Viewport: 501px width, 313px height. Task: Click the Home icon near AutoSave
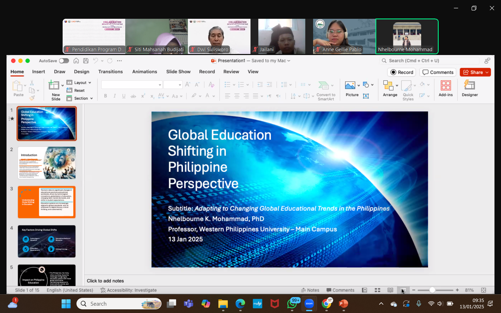pos(76,61)
